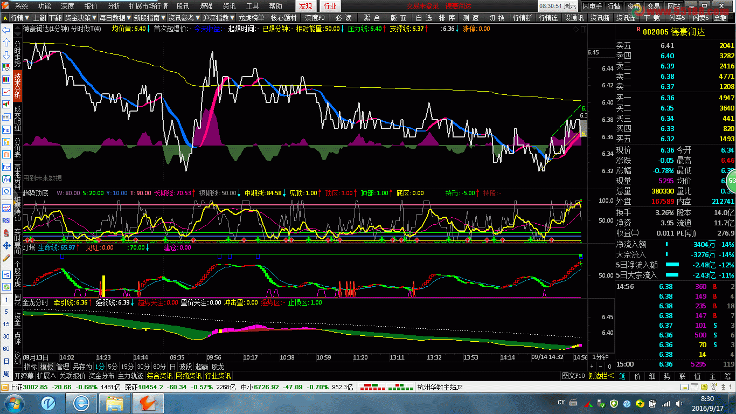Viewport: 736px width, 414px height.
Task: Click the 发现 button
Action: pyautogui.click(x=305, y=6)
